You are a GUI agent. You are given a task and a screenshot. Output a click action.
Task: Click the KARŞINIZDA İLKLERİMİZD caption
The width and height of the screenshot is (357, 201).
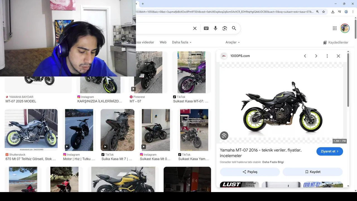coord(100,101)
